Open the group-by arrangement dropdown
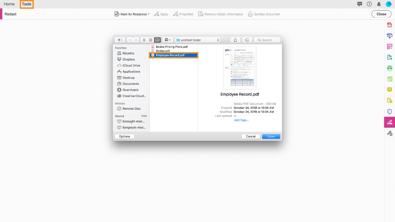Screen dimensions: 395x222 (x=168, y=40)
